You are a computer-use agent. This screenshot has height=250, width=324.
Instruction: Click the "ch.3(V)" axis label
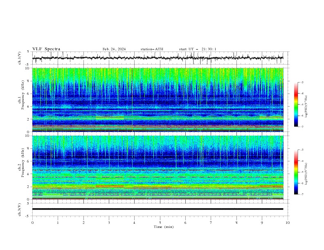click(20, 210)
